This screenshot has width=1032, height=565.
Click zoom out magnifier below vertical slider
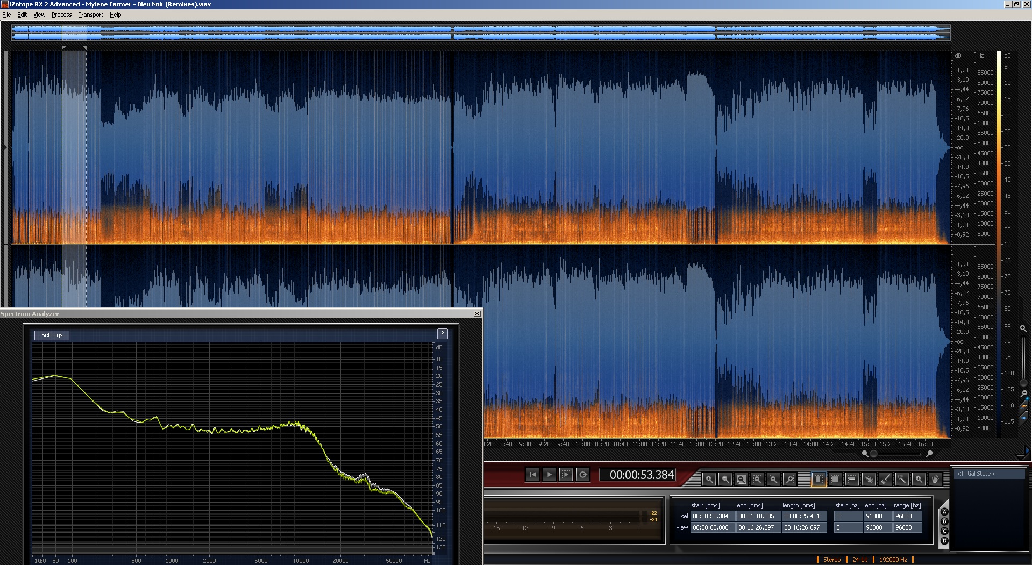pos(1023,394)
